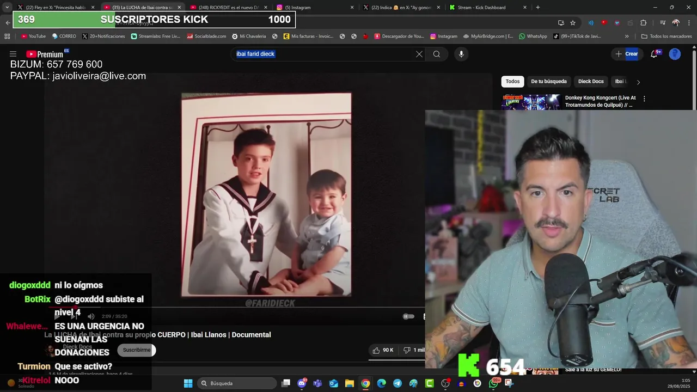Open the Windows Start menu

click(x=188, y=383)
